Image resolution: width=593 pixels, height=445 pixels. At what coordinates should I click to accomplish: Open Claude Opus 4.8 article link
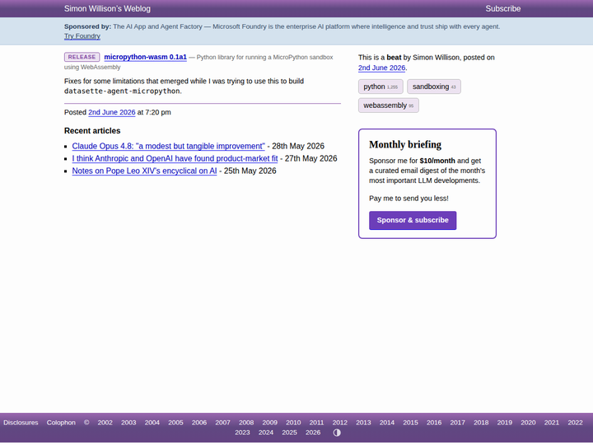coord(168,146)
